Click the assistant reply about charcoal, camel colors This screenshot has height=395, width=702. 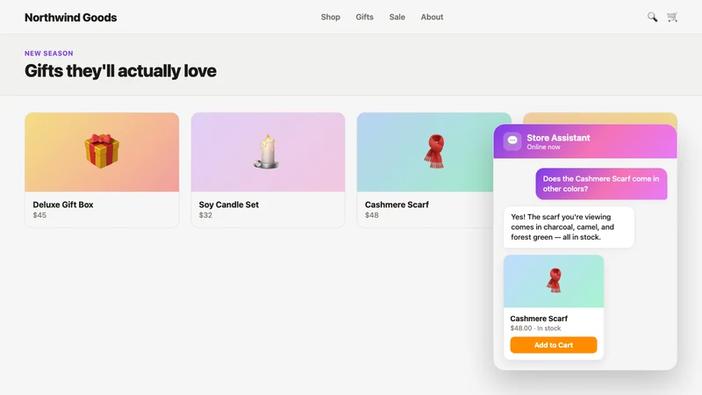569,227
